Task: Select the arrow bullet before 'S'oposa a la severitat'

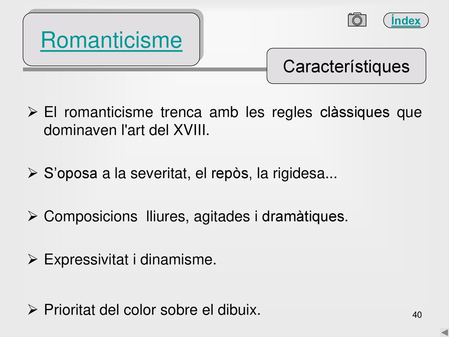Action: [32, 173]
